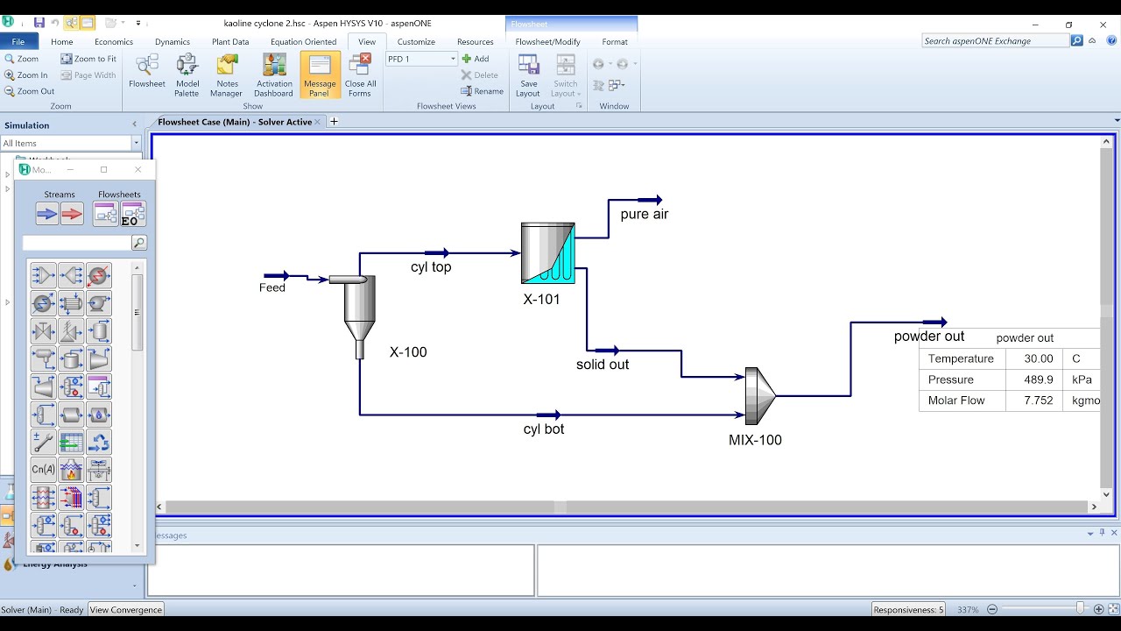Add a new flowsheet view
1121x631 pixels.
476,59
